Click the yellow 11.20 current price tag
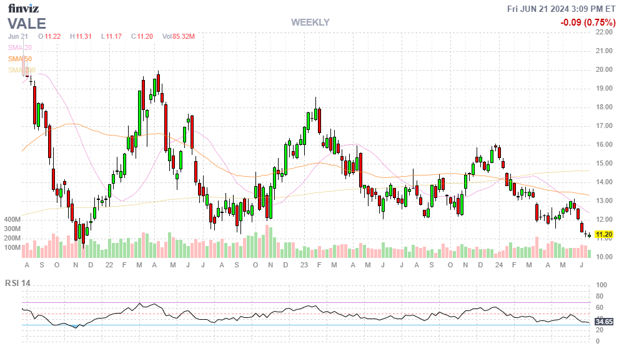624x351 pixels. tap(603, 235)
